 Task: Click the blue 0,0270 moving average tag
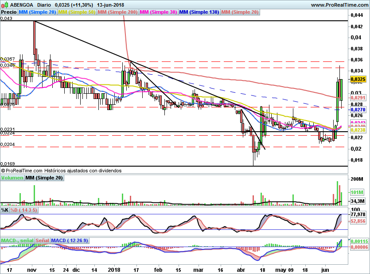point(358,110)
